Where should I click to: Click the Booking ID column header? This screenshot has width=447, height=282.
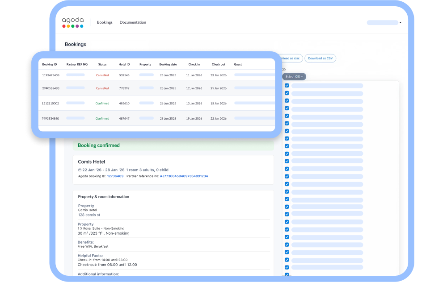[x=50, y=64]
